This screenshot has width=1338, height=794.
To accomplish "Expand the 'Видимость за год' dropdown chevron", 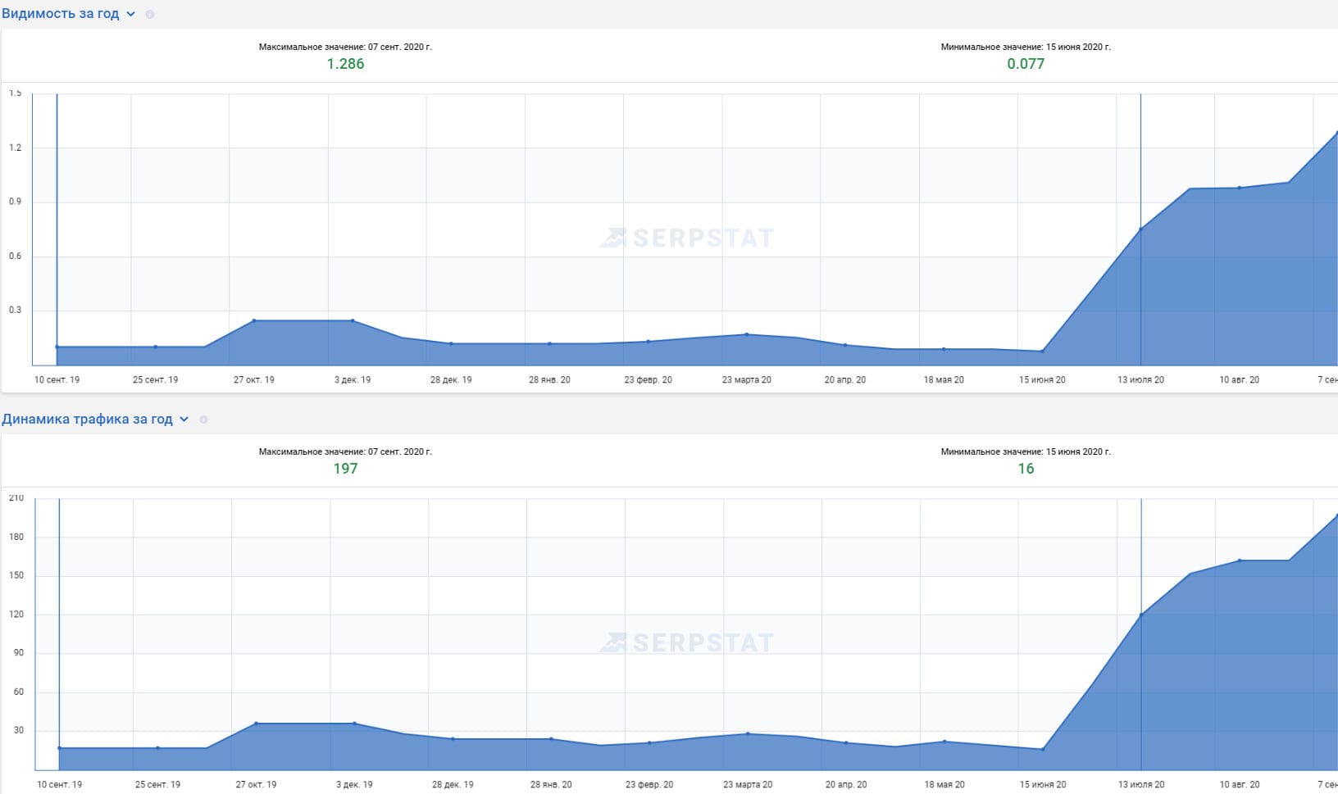I will pos(130,14).
